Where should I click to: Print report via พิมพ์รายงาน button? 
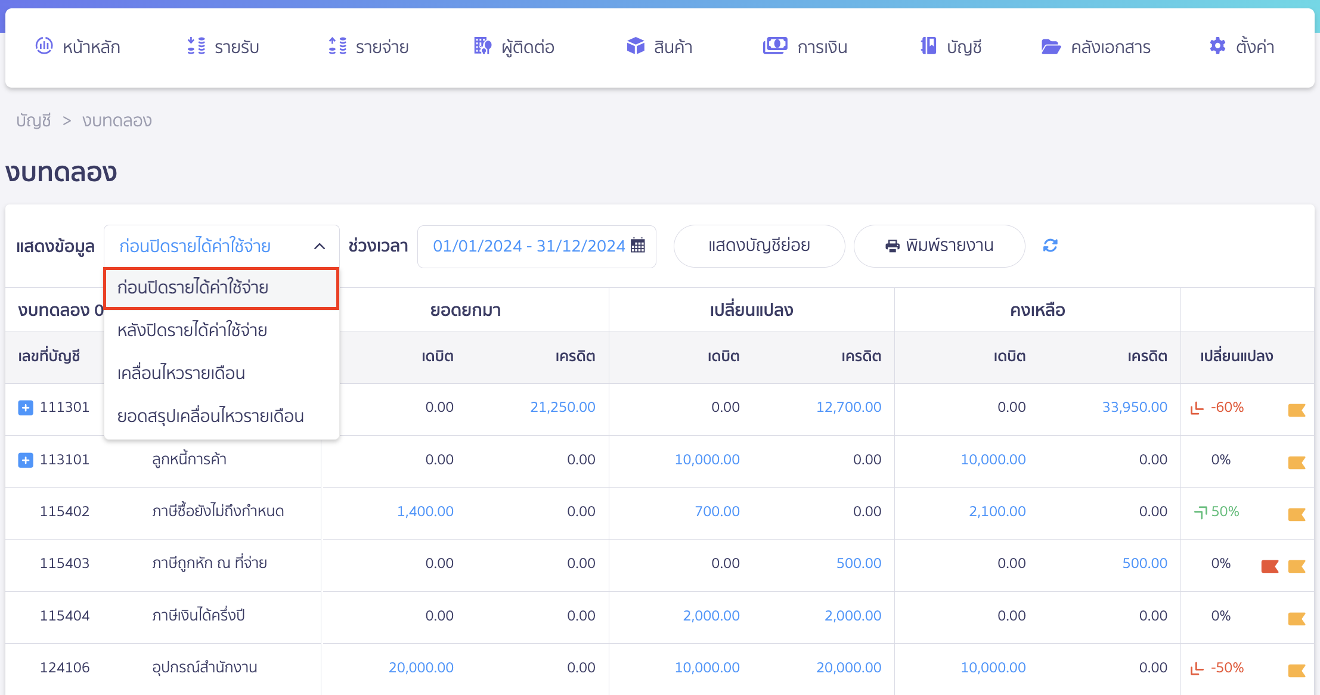940,246
